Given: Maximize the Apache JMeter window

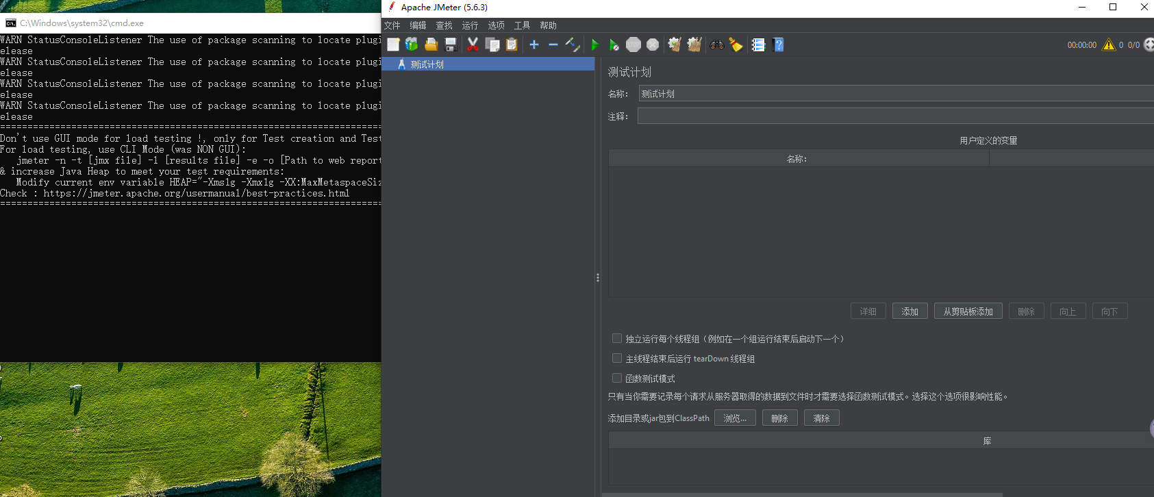Looking at the screenshot, I should [1113, 7].
